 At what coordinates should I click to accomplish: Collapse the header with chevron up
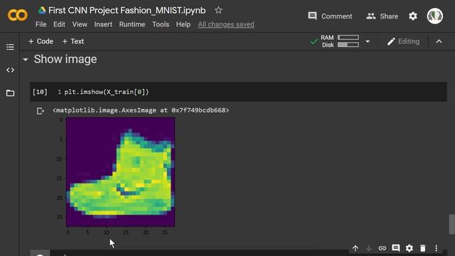tap(439, 41)
